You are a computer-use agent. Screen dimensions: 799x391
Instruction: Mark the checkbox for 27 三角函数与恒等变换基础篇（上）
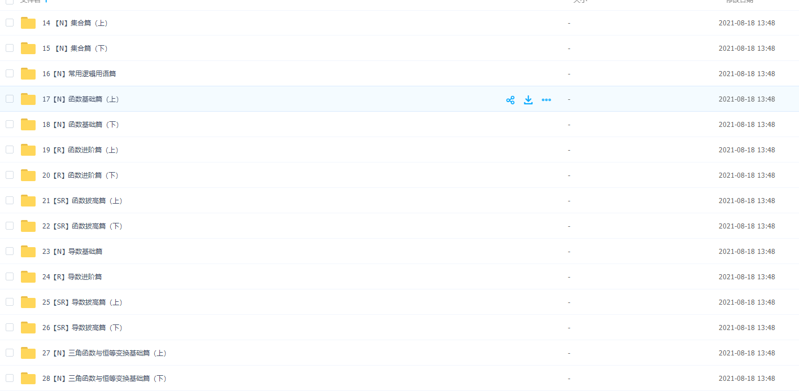point(10,353)
